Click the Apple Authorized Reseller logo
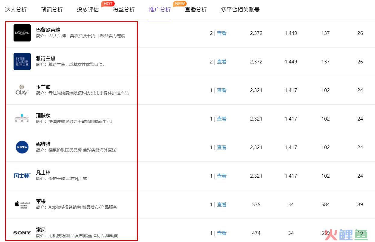 (22, 204)
